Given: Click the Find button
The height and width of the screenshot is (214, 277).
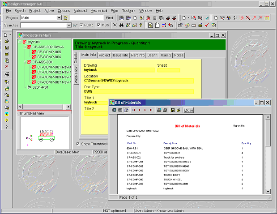Looking at the screenshot, I should (x=109, y=18).
